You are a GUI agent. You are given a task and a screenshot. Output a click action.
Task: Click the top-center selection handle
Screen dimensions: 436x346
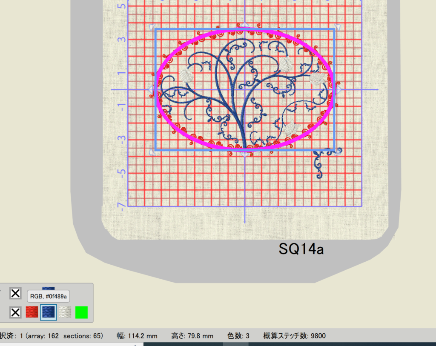coord(245,25)
